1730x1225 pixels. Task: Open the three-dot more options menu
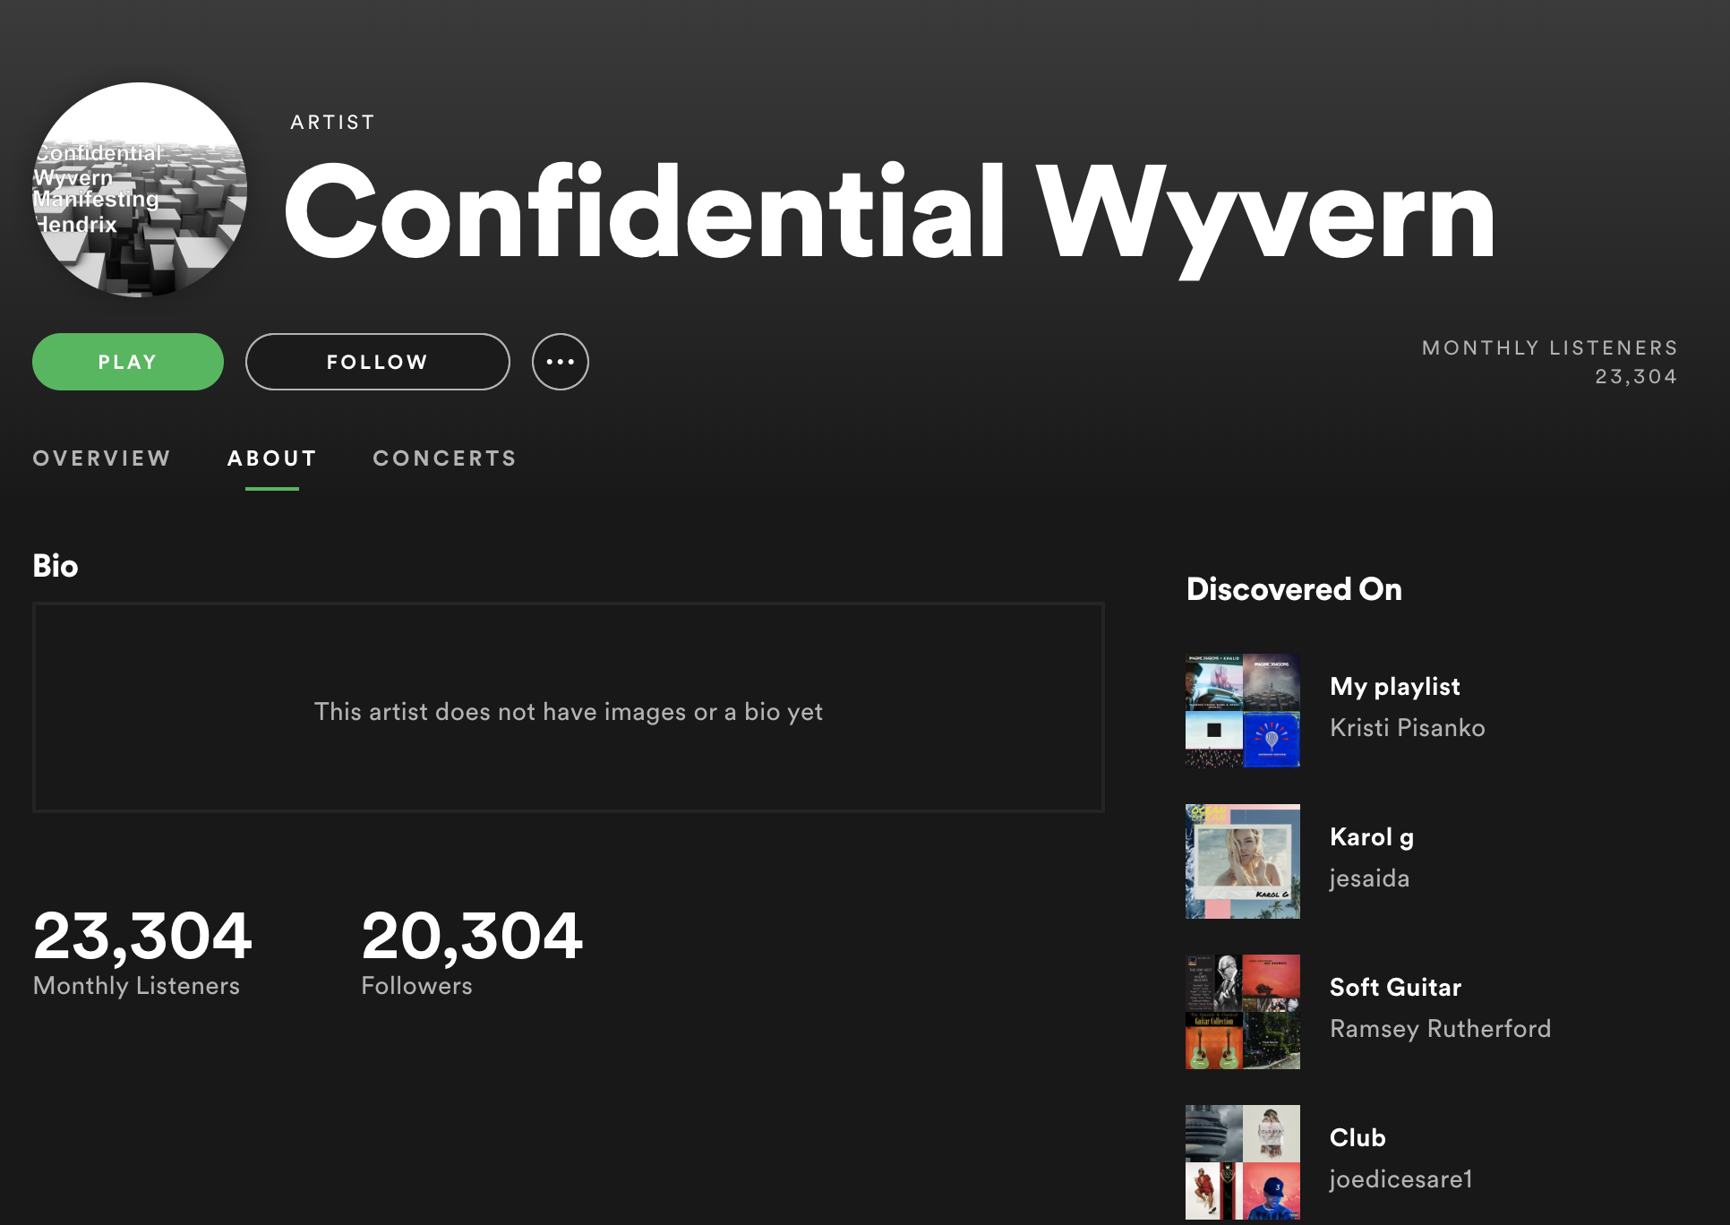pos(561,362)
